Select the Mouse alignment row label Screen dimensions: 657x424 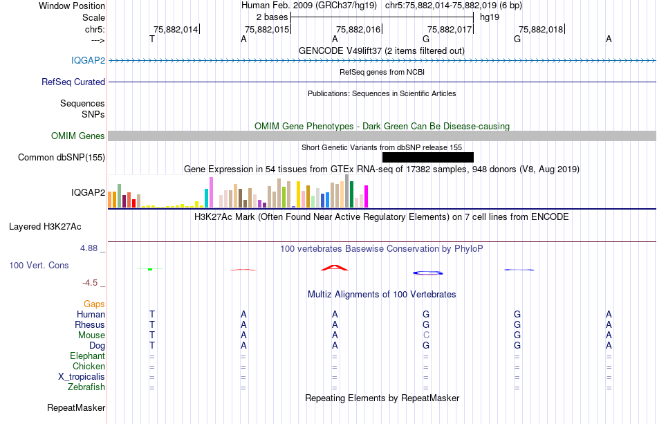click(x=91, y=335)
